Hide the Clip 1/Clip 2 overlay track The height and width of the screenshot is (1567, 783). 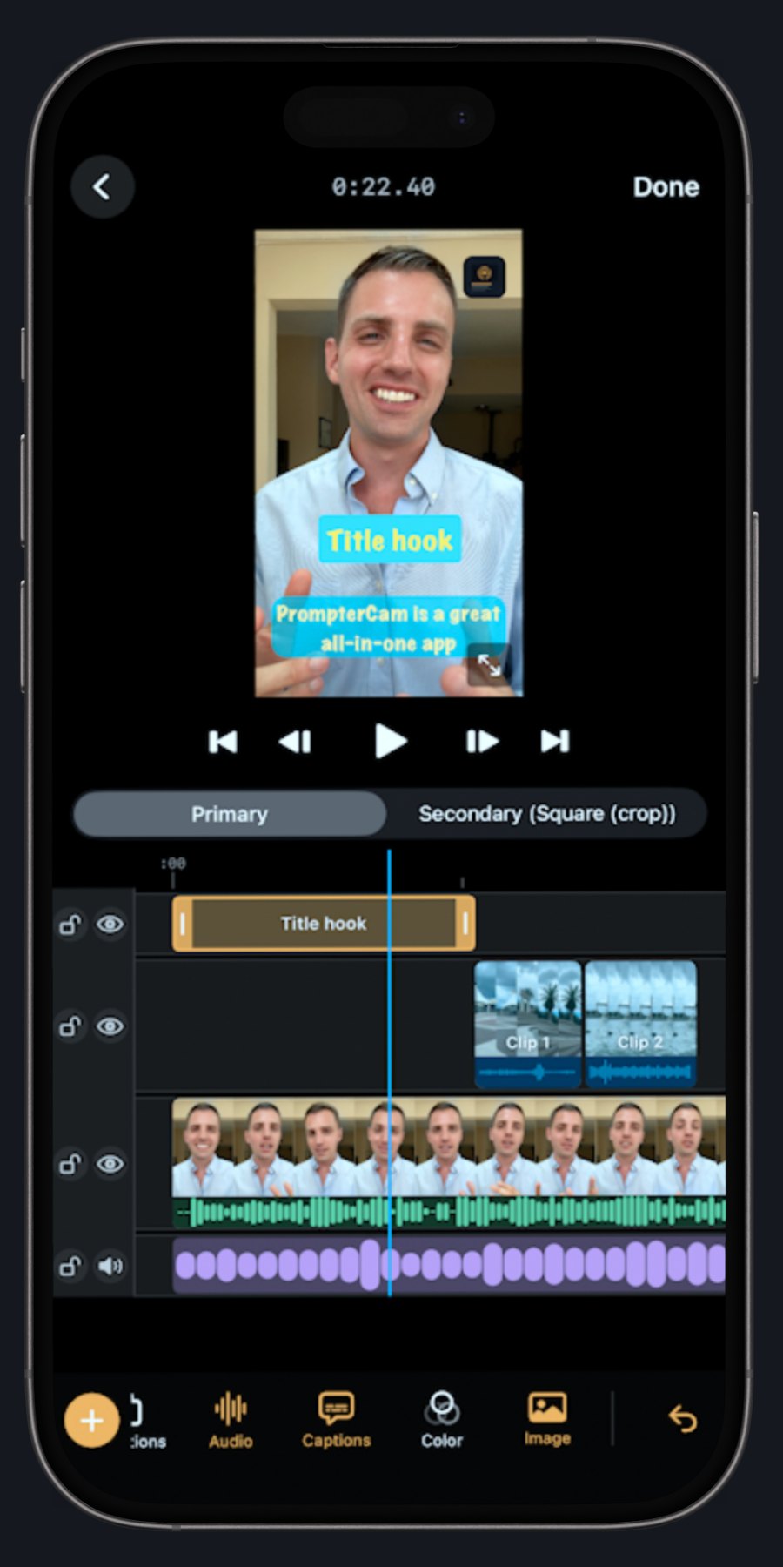pos(110,1026)
